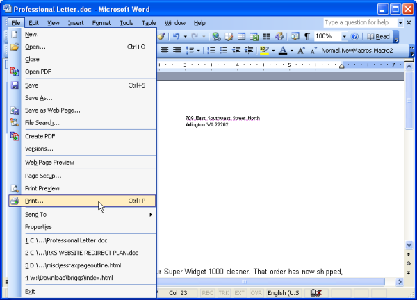417x300 pixels.
Task: Choose Exit from the File menu
Action: point(82,292)
